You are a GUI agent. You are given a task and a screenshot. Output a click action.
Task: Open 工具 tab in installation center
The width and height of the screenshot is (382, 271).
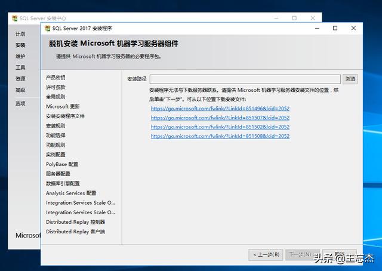pyautogui.click(x=20, y=67)
